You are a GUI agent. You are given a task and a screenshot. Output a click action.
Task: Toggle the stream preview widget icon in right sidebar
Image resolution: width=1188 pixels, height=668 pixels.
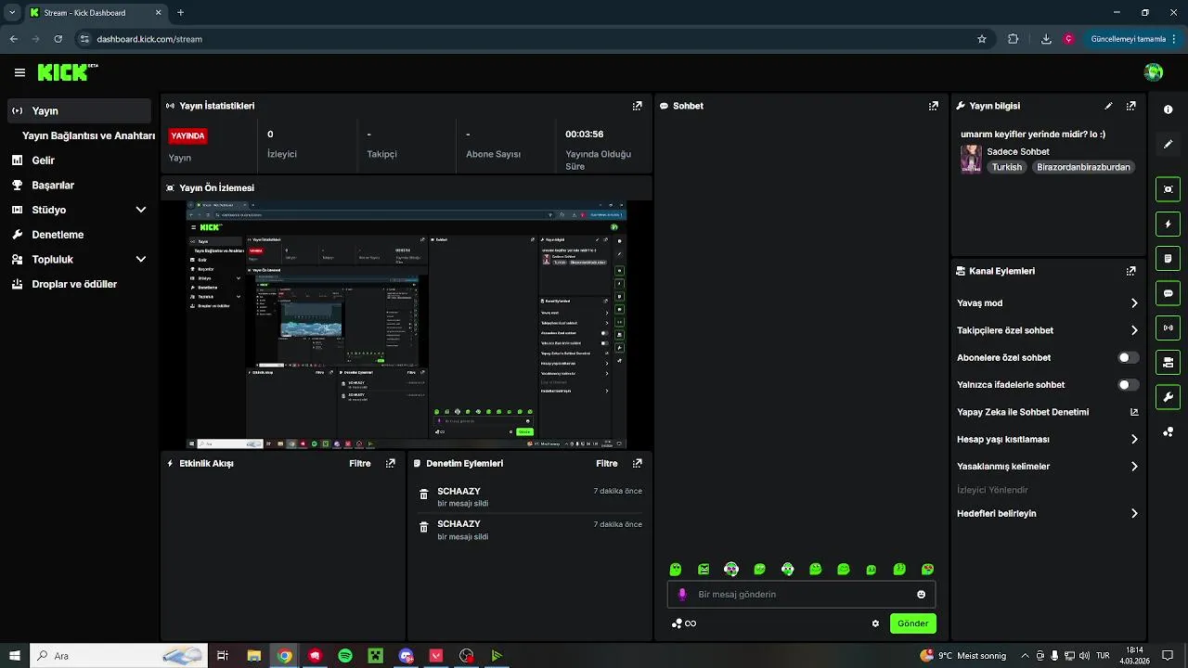(1168, 189)
